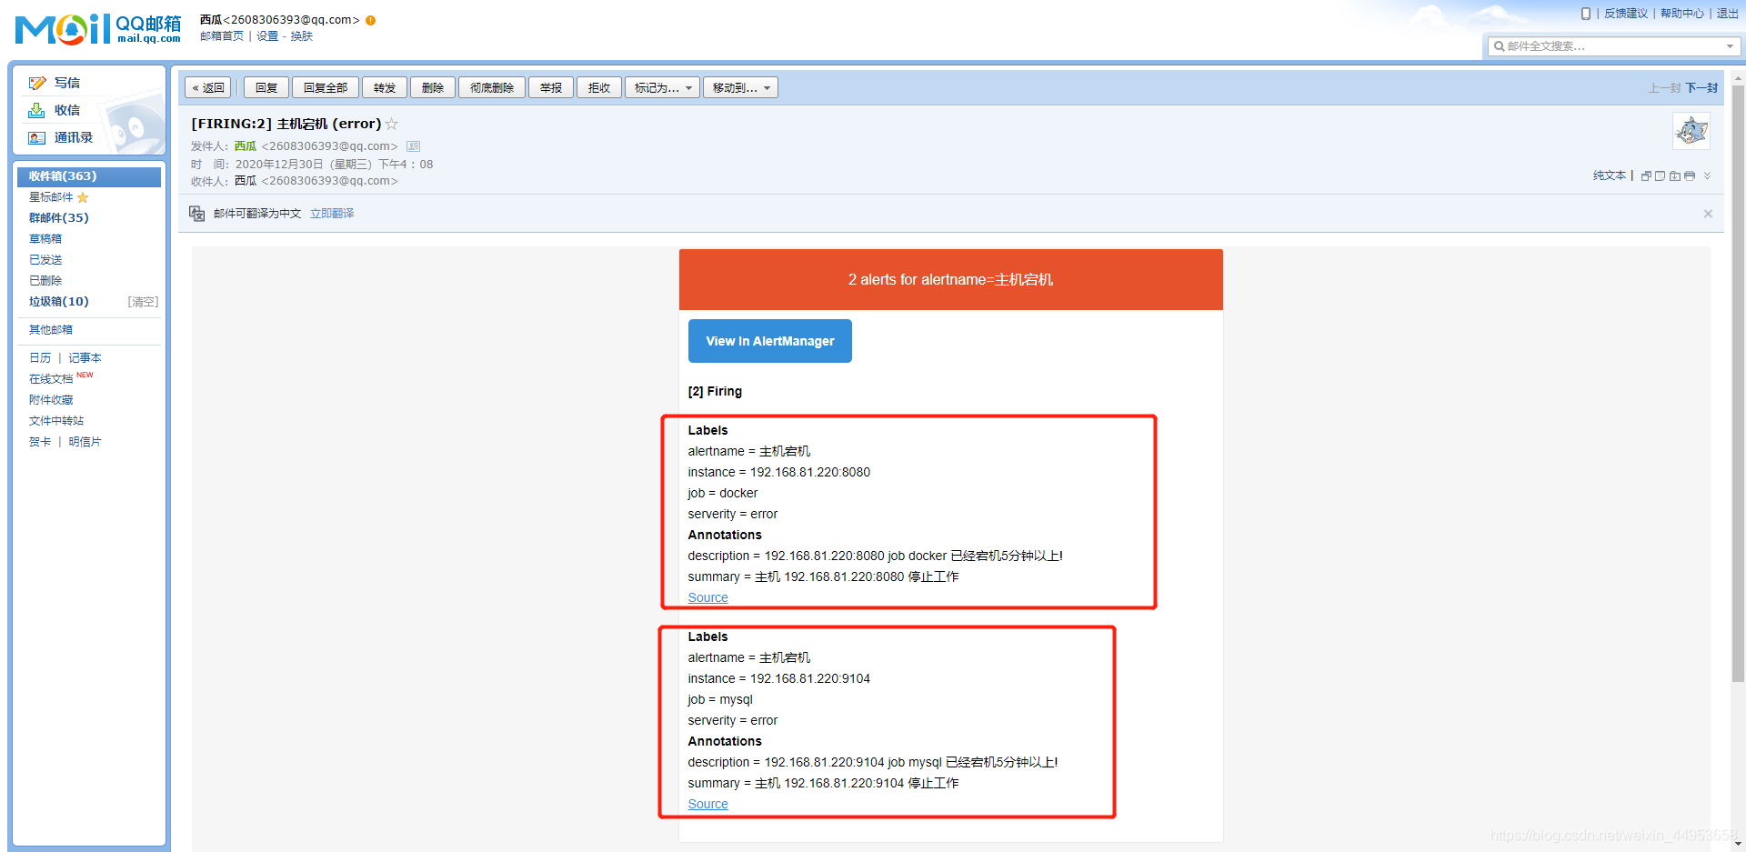Select 收件箱(363) inbox folder
Screen dimensions: 1746x852
(89, 176)
